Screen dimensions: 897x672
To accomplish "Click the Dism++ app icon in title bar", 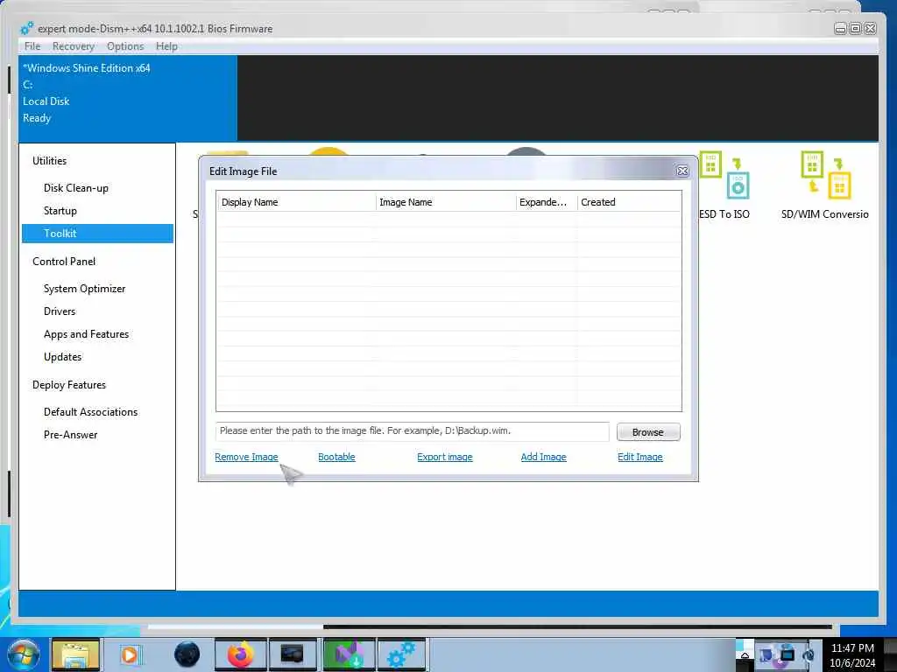I will 26,28.
